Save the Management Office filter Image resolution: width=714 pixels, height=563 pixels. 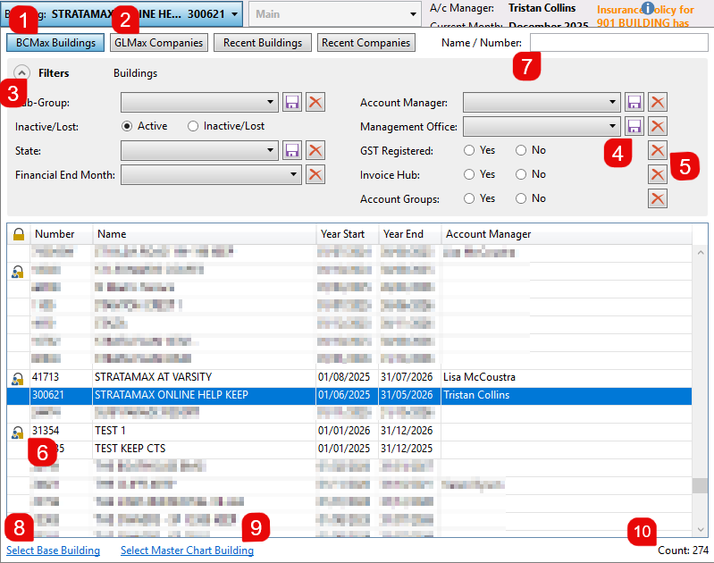[634, 126]
